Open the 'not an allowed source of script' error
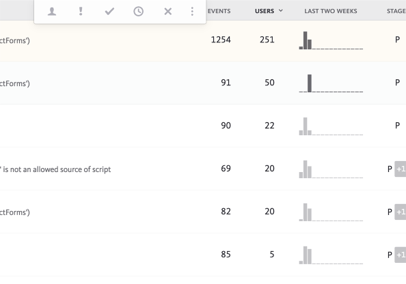 [x=55, y=169]
